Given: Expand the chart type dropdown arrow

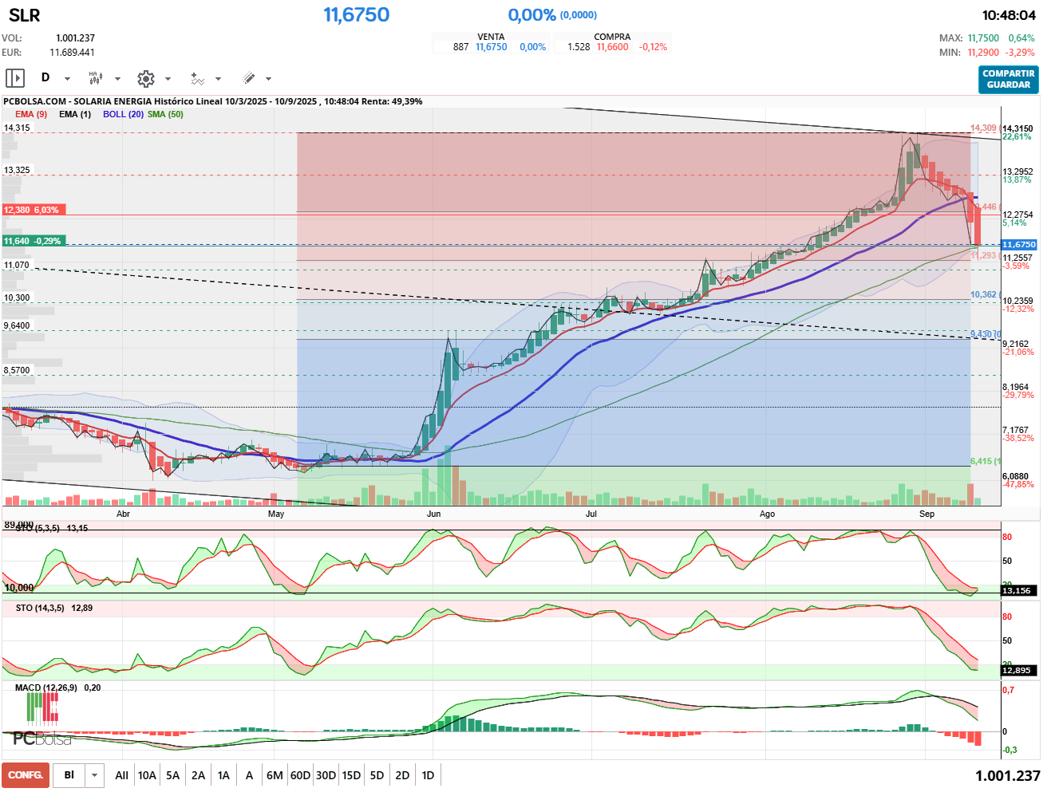Looking at the screenshot, I should coord(117,79).
